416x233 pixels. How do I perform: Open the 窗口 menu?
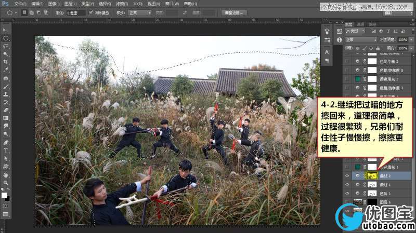(x=172, y=4)
